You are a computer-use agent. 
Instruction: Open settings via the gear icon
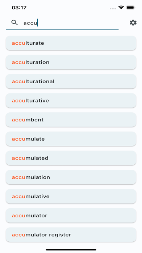click(133, 23)
